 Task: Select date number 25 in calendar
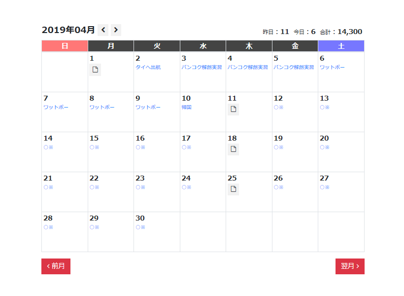[232, 178]
